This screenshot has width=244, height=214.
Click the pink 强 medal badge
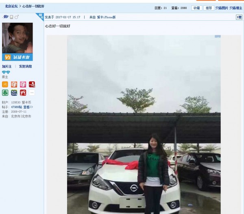23,84
